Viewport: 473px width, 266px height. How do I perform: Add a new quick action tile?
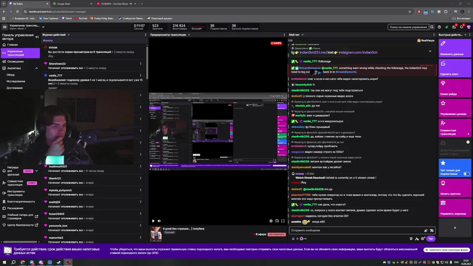coord(455,228)
